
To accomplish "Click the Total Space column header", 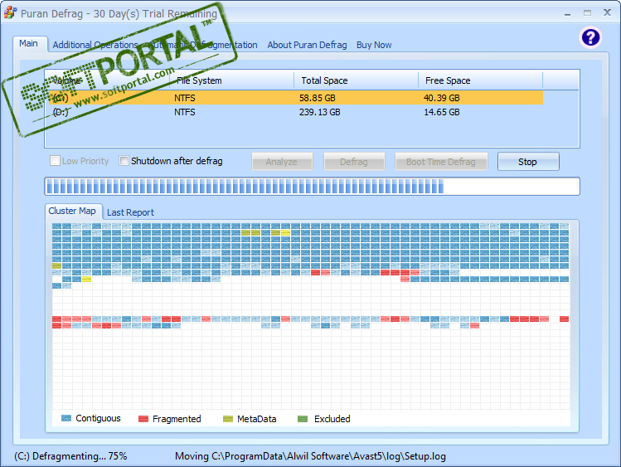I will 356,80.
